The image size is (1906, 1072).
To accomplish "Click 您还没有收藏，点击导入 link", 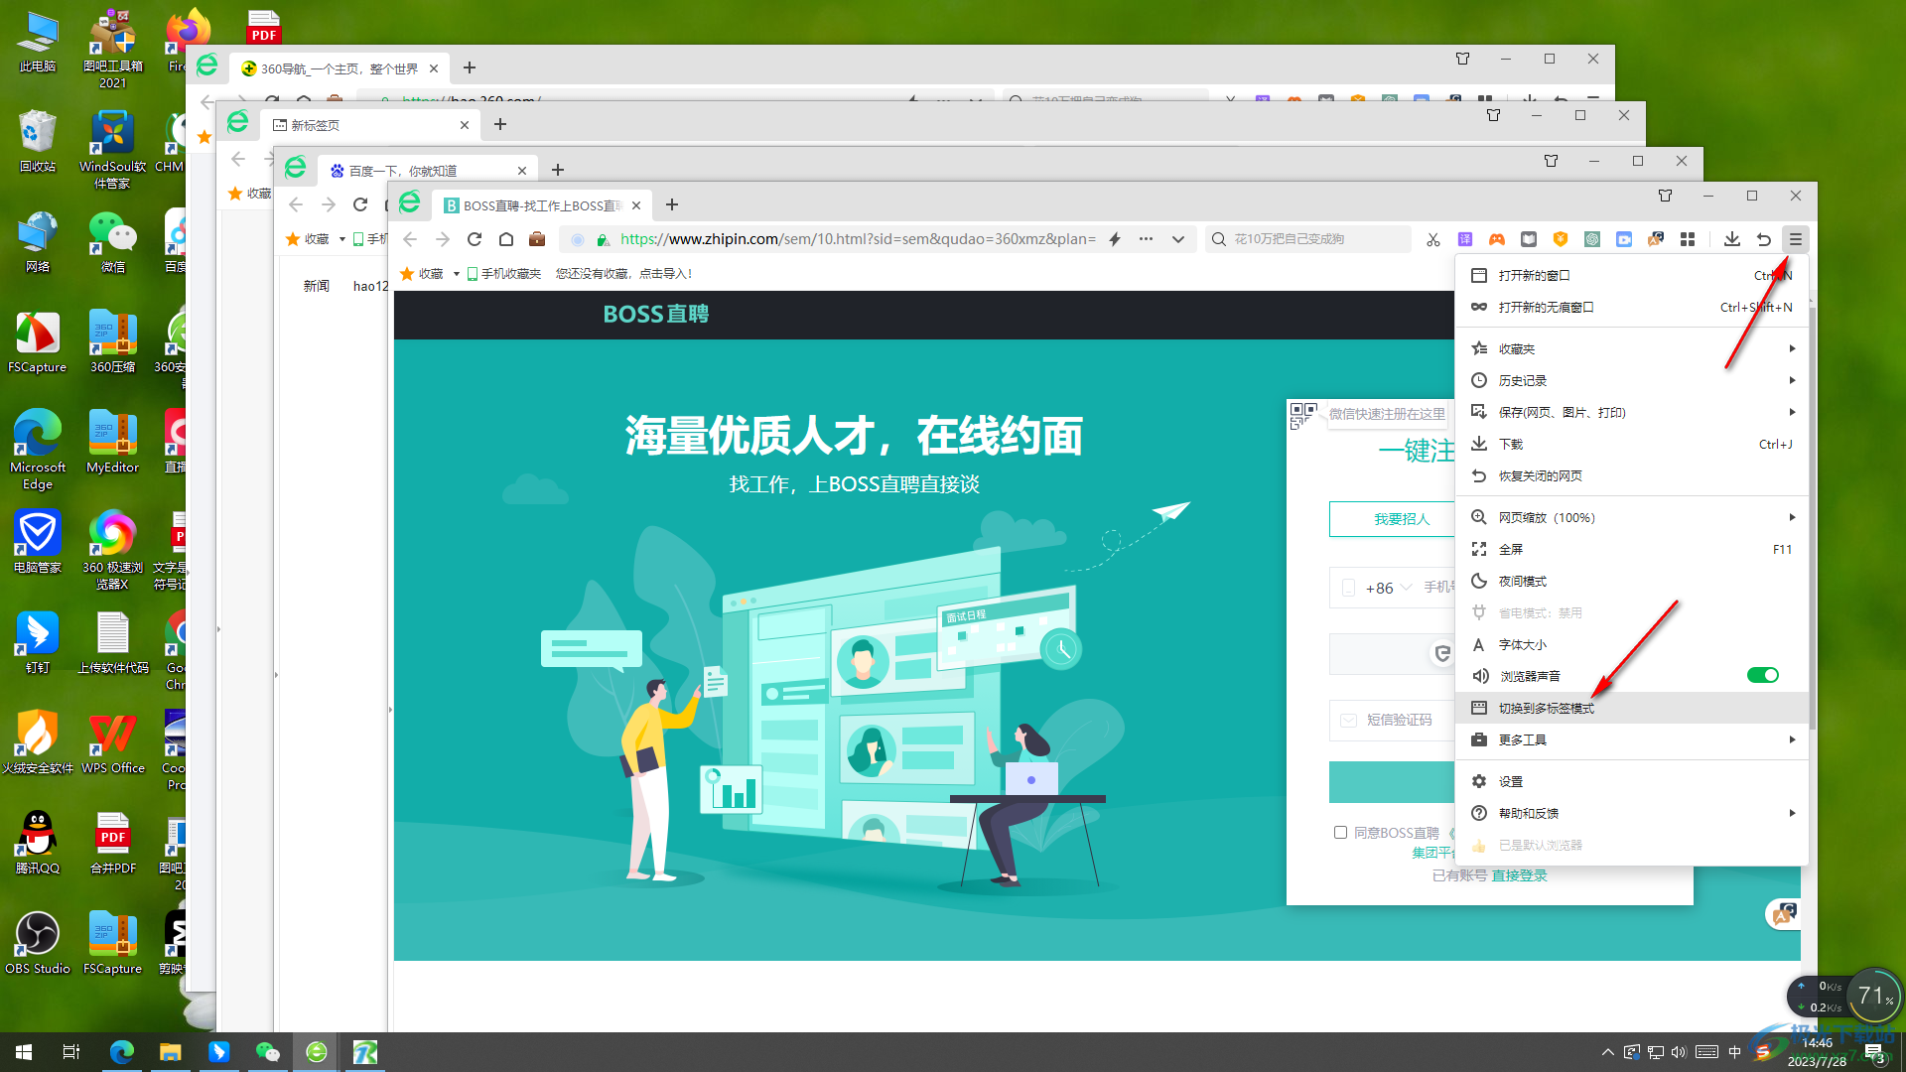I will [623, 274].
